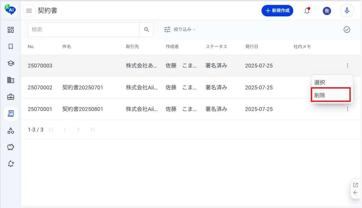
Task: Choose 削除 in the context menu
Action: 331,95
